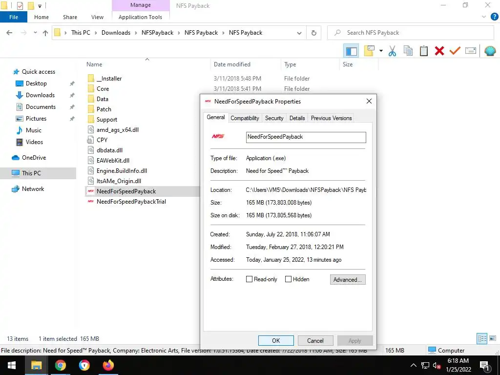
Task: Click the Help question mark icon
Action: (x=494, y=17)
